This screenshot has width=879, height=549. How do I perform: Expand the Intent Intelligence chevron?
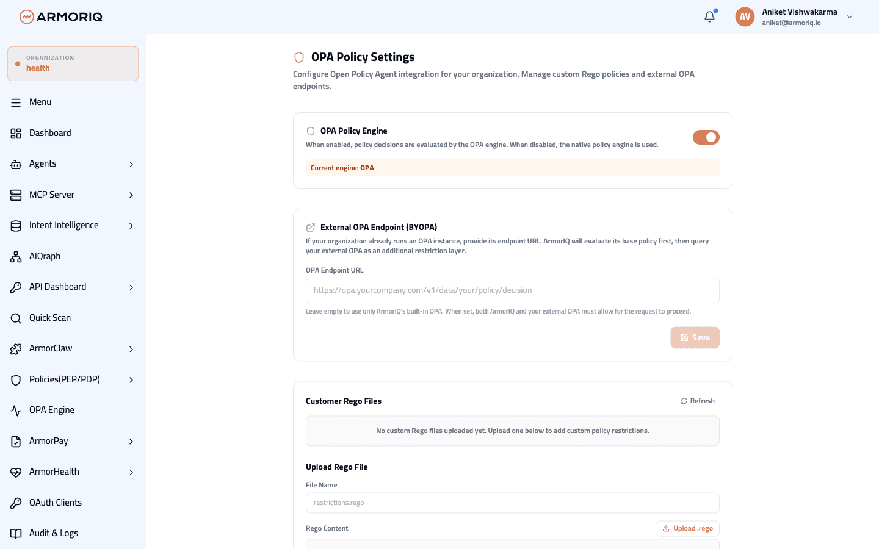point(131,226)
